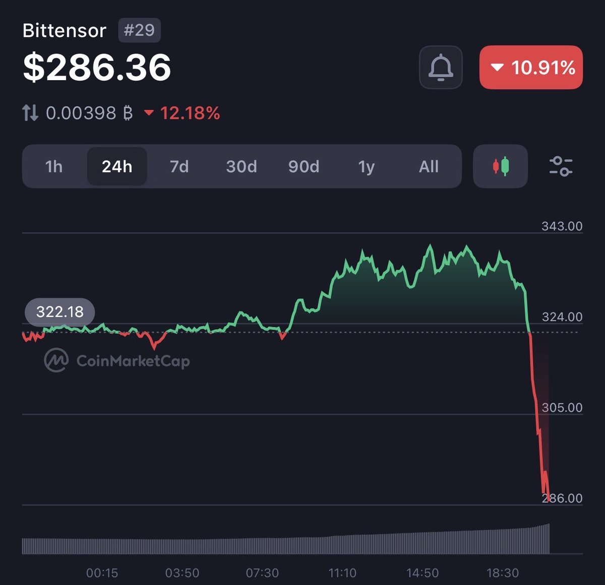
Task: Show the All time chart
Action: pos(429,166)
